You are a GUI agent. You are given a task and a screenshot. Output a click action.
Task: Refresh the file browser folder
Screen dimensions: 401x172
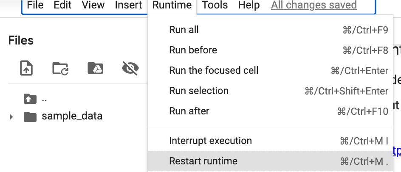point(60,68)
